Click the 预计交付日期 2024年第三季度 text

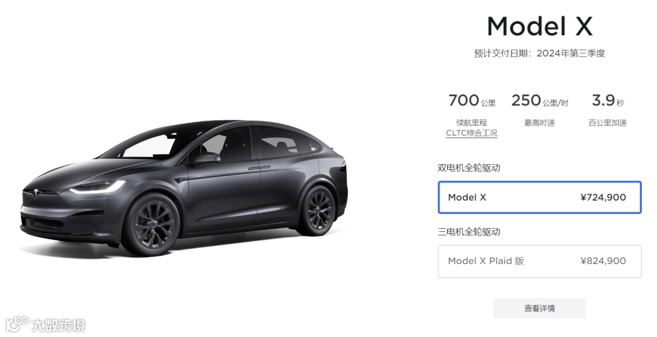coord(540,54)
